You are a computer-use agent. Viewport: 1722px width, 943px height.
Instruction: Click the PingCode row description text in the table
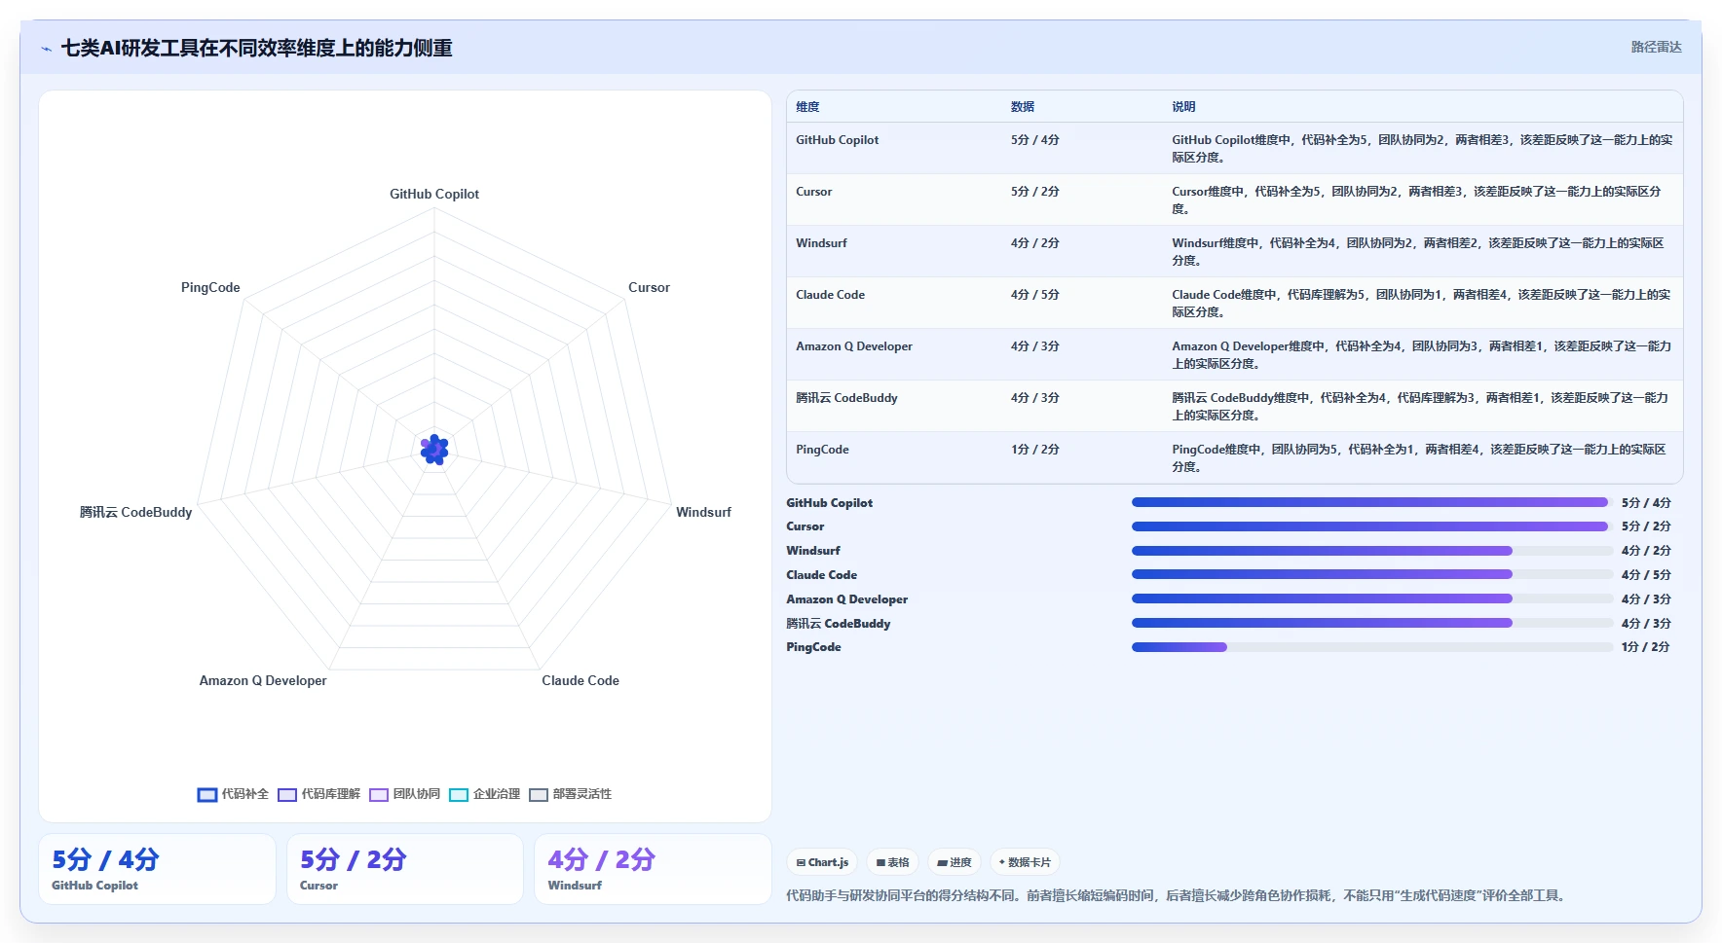[x=1419, y=458]
